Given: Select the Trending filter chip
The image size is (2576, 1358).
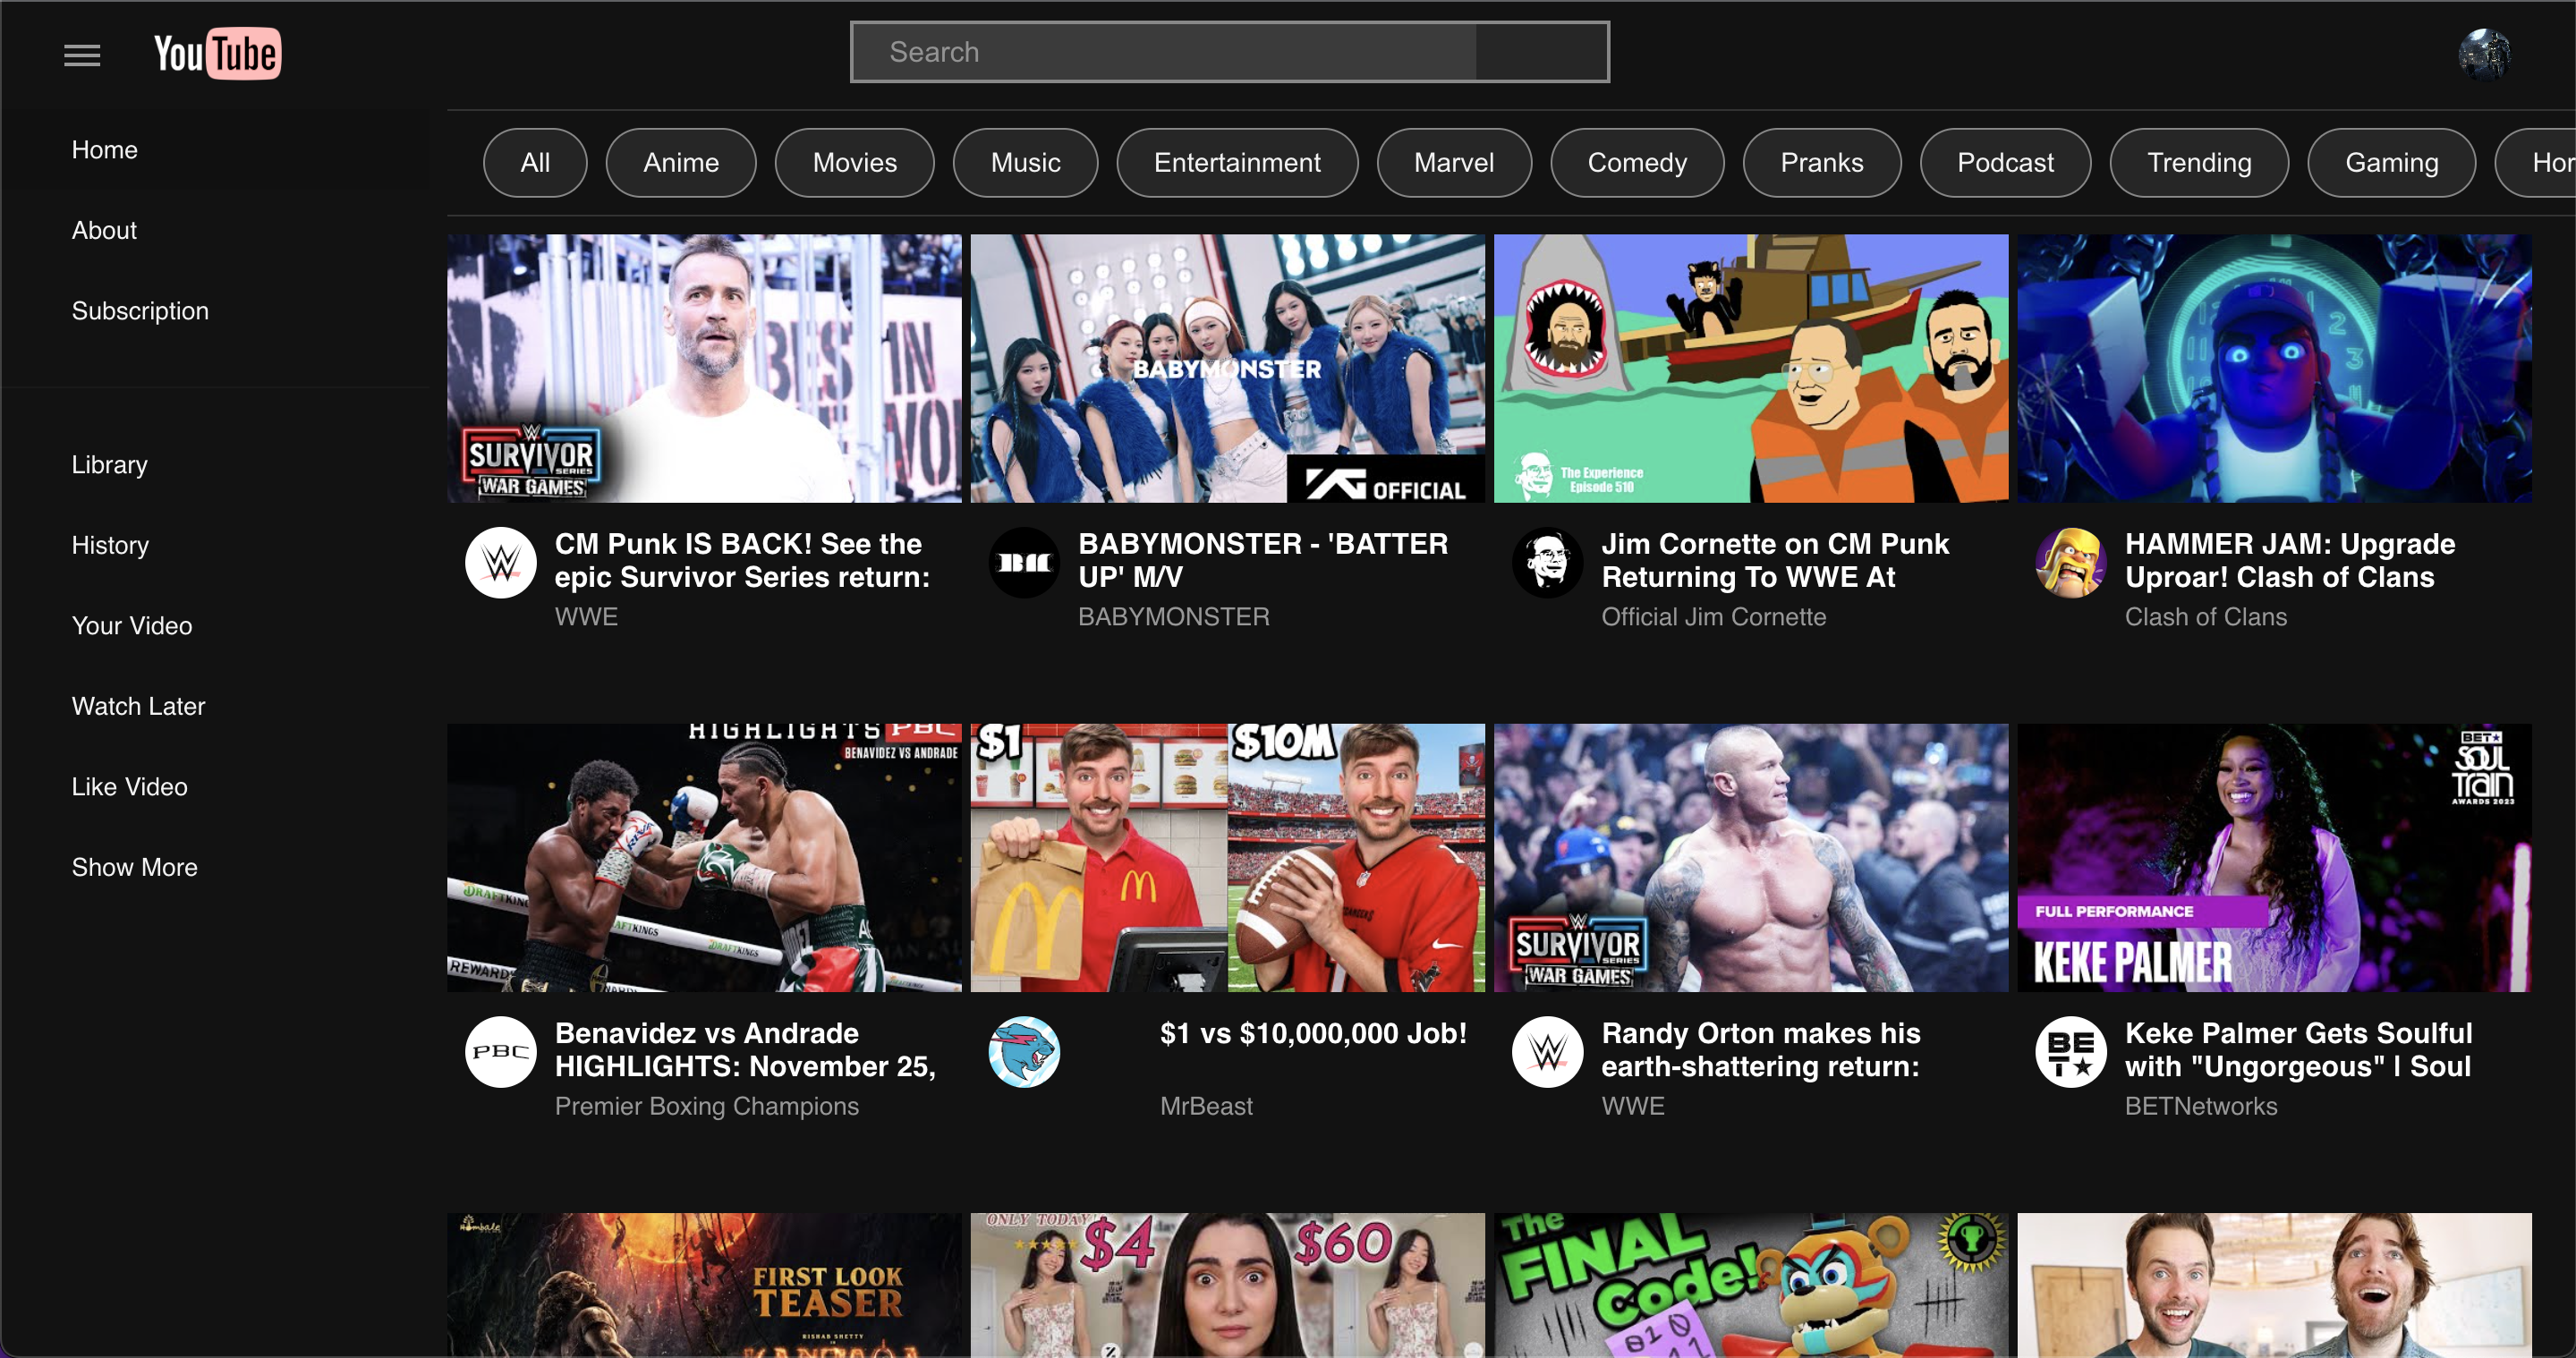Looking at the screenshot, I should pos(2199,163).
